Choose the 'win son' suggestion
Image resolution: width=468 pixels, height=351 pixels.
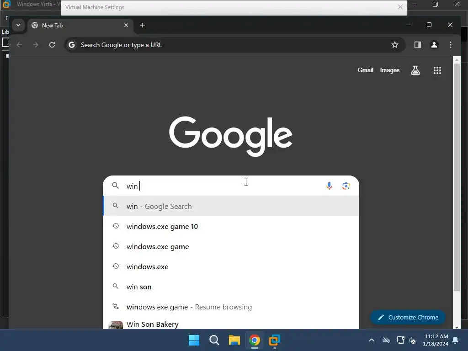tap(231, 287)
